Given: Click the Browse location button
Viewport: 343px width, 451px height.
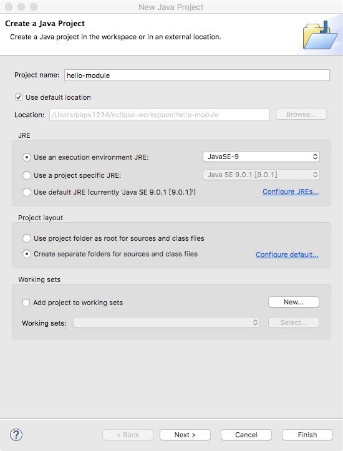Looking at the screenshot, I should [301, 114].
